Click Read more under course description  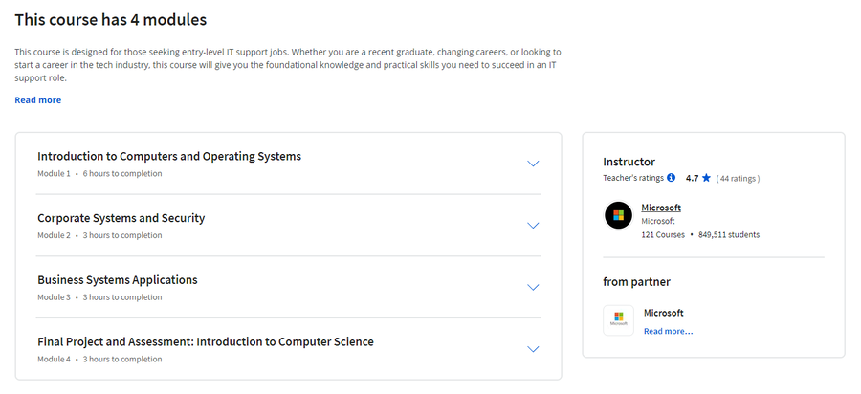click(38, 99)
